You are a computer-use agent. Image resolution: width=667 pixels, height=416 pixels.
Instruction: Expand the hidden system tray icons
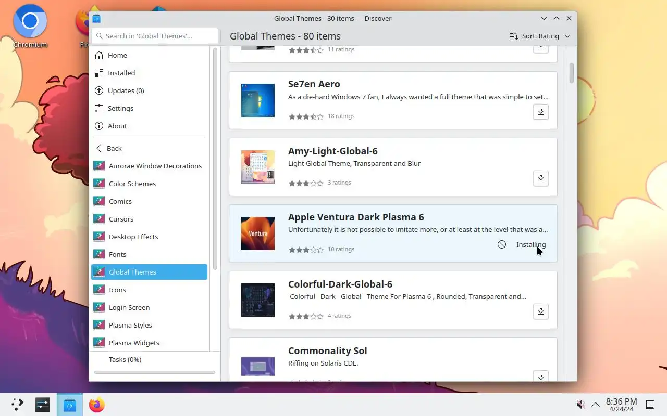click(596, 405)
